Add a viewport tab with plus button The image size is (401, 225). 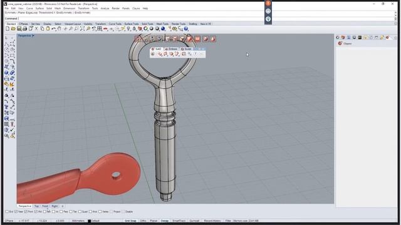pyautogui.click(x=63, y=206)
